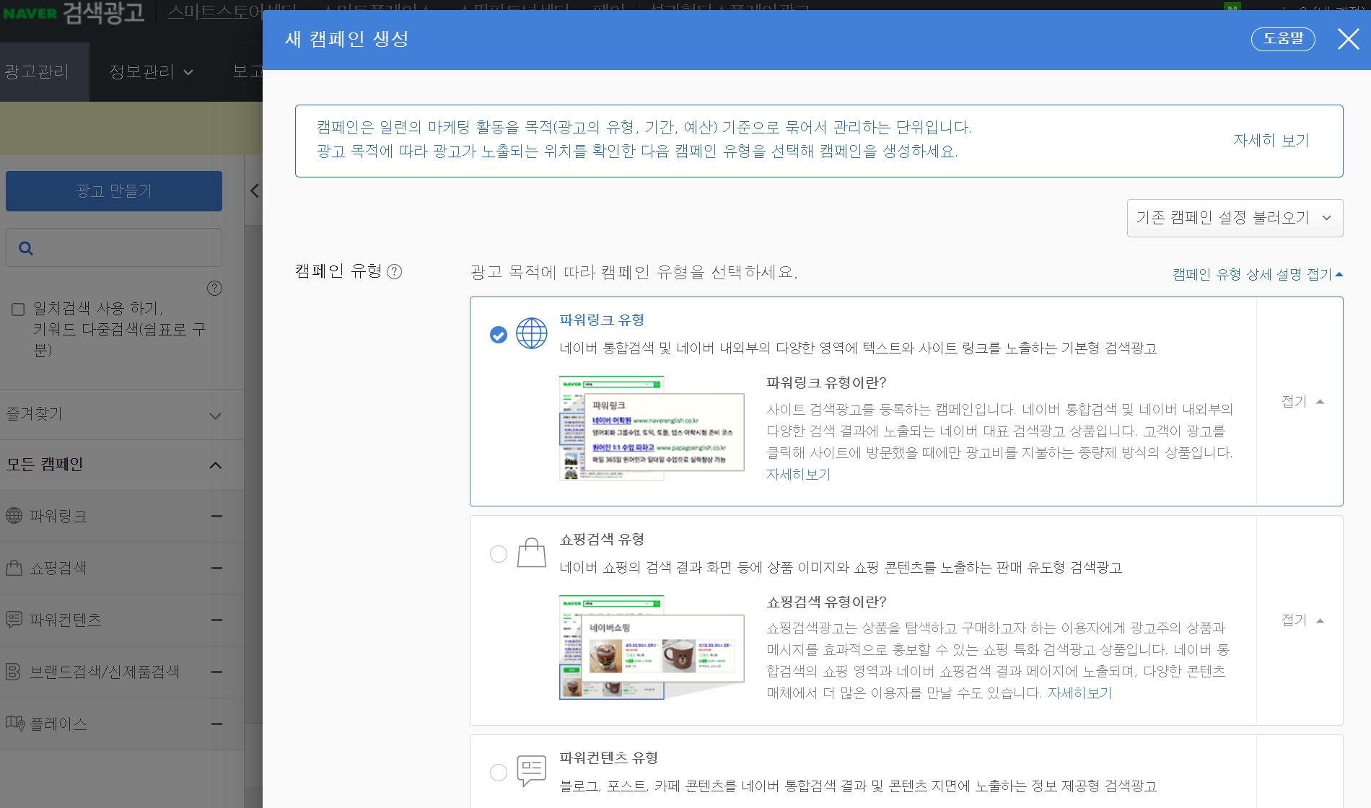Click the minus icon on 파워컨텐츠 row

216,620
